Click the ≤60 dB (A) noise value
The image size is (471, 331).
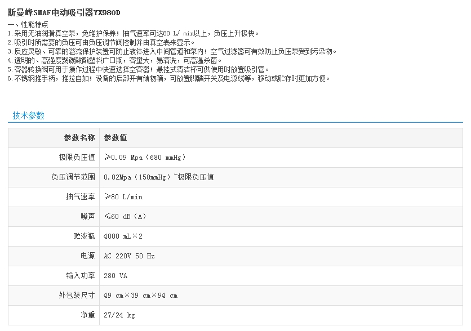click(x=125, y=216)
